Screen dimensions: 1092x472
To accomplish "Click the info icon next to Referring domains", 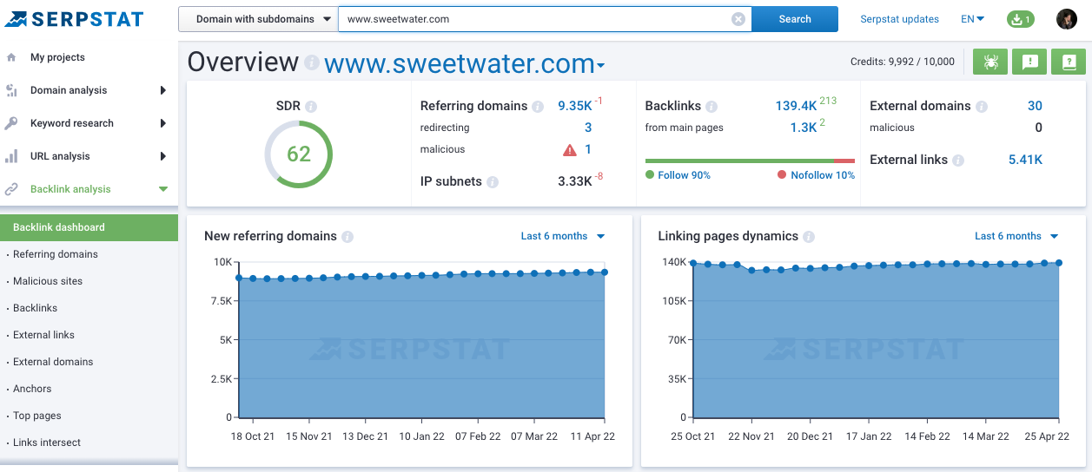I will (538, 107).
